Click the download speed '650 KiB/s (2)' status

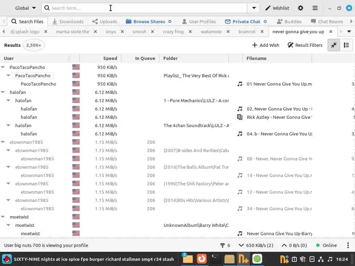tap(256, 246)
